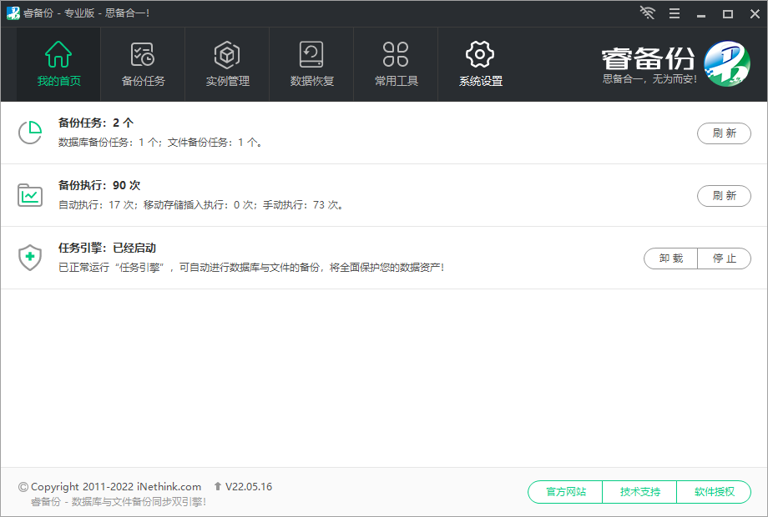Open the 我的首页 home tab

pyautogui.click(x=58, y=64)
